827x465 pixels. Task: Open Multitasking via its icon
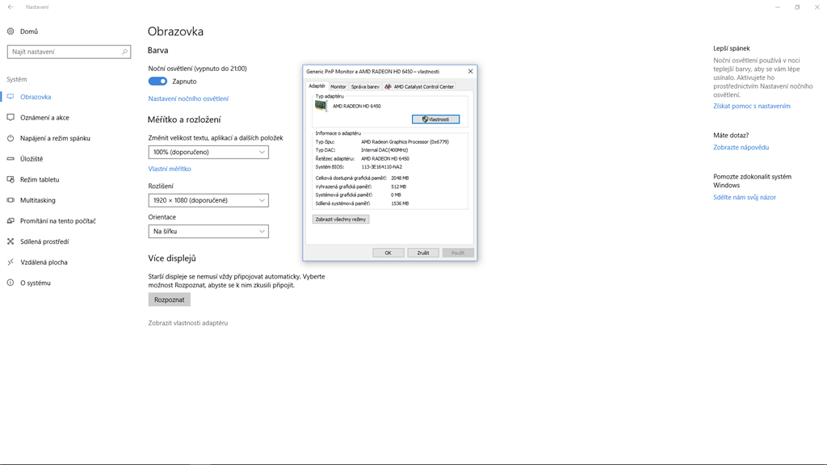coord(10,200)
